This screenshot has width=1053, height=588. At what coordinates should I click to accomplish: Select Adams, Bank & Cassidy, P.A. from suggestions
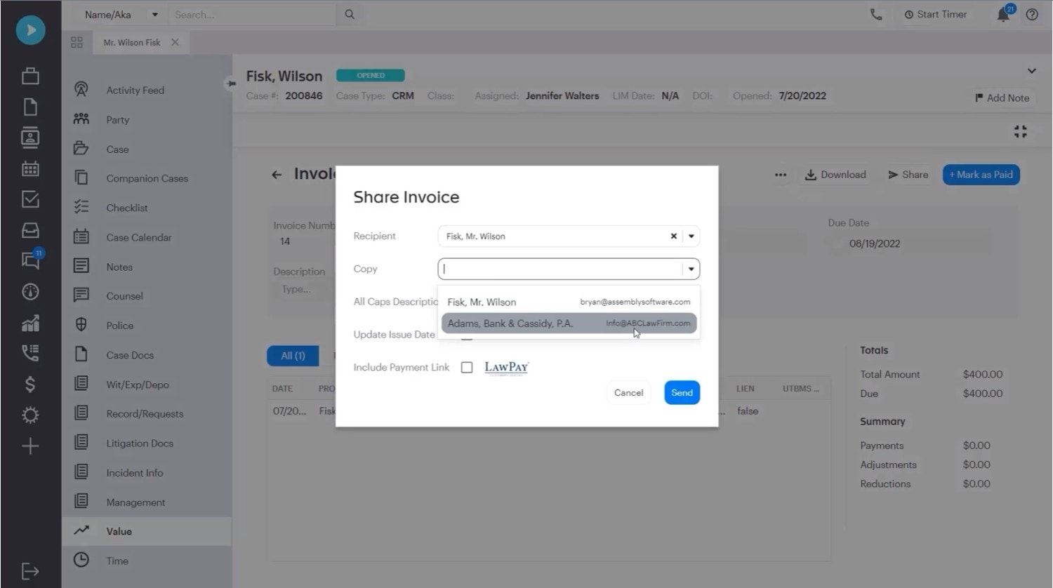click(x=569, y=323)
